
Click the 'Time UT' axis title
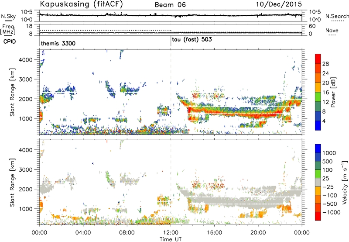[x=171, y=239]
